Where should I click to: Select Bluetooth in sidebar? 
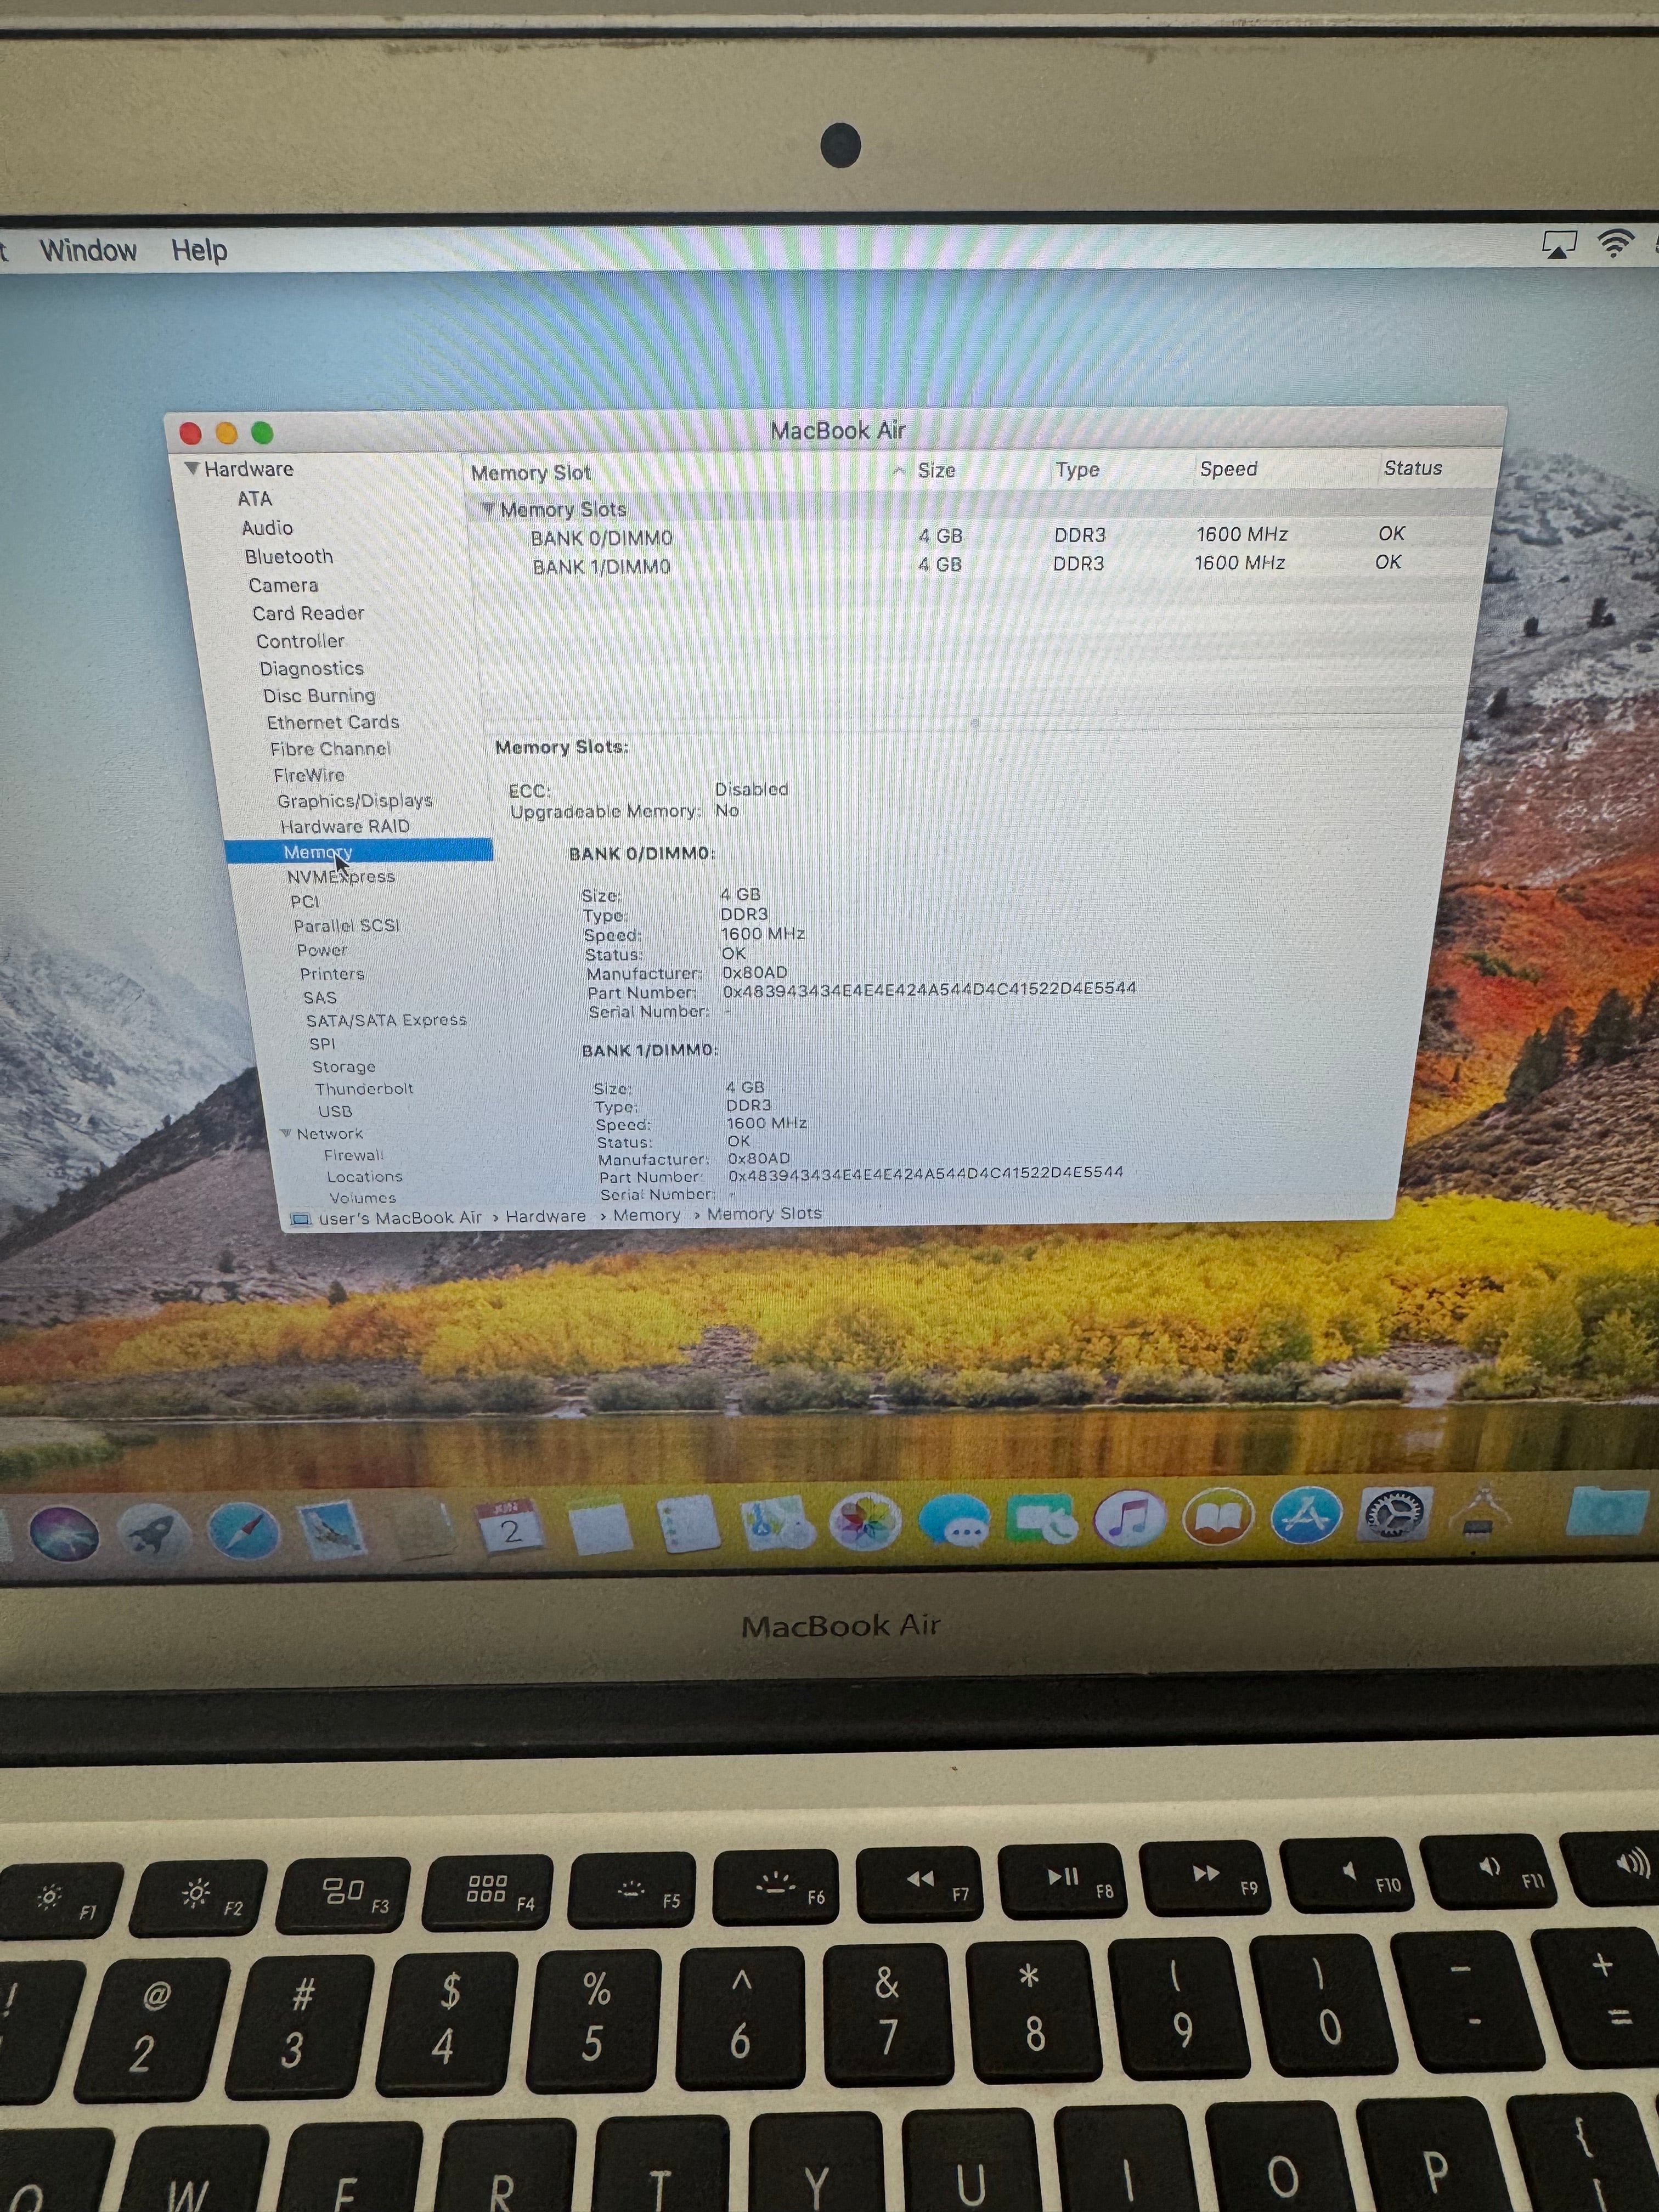tap(289, 557)
